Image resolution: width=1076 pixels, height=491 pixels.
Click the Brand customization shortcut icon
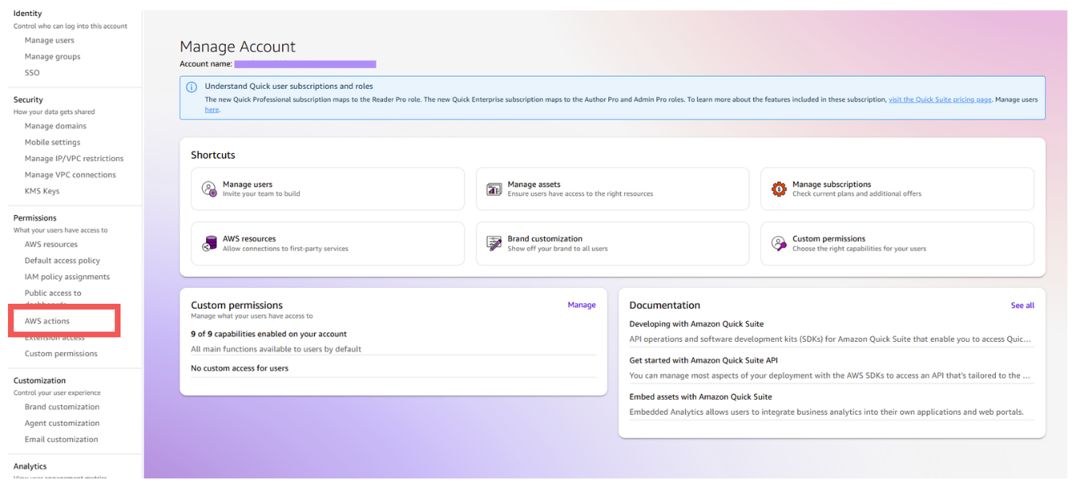click(494, 244)
